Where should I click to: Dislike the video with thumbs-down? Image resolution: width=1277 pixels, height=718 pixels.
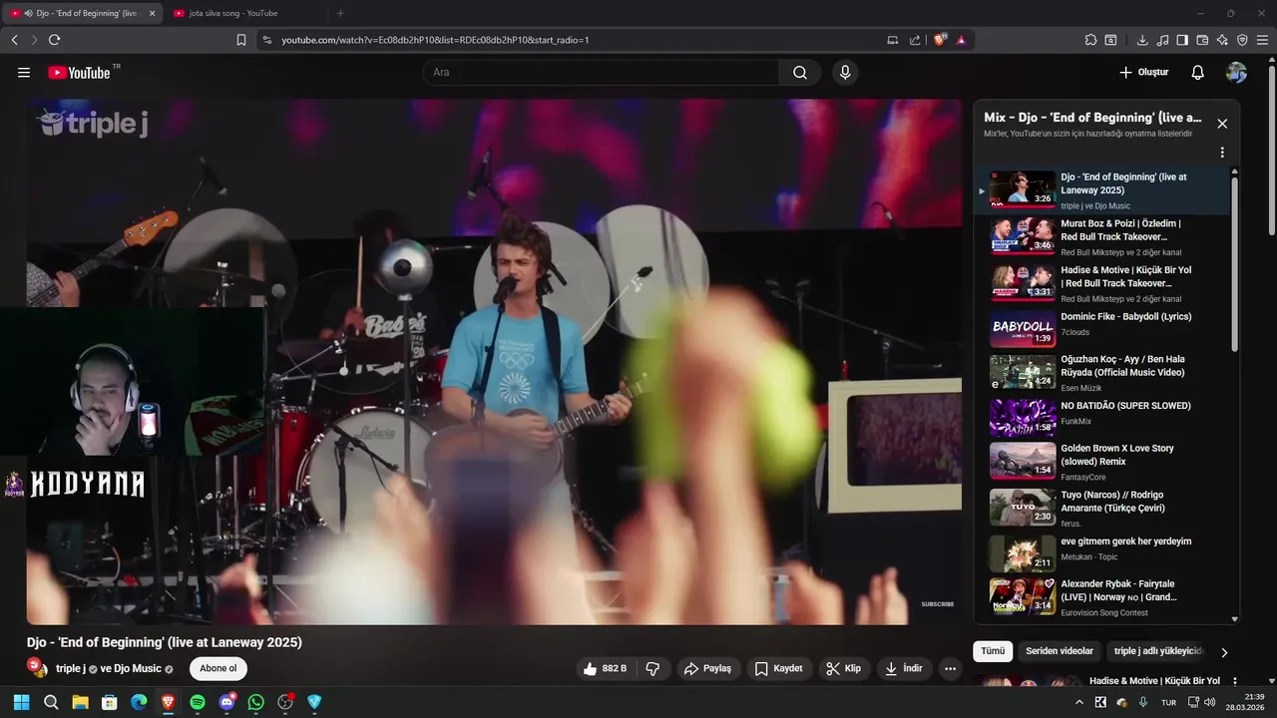(652, 668)
